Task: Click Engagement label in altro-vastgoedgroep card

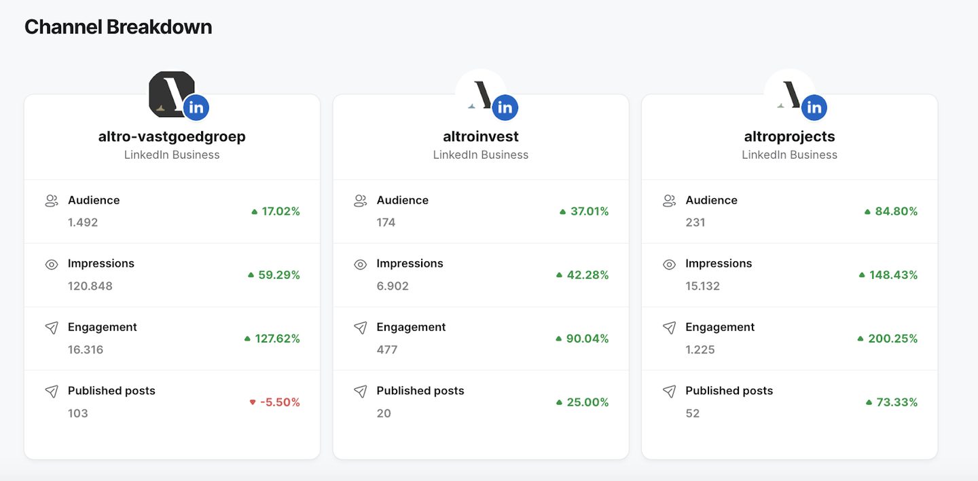Action: 103,327
